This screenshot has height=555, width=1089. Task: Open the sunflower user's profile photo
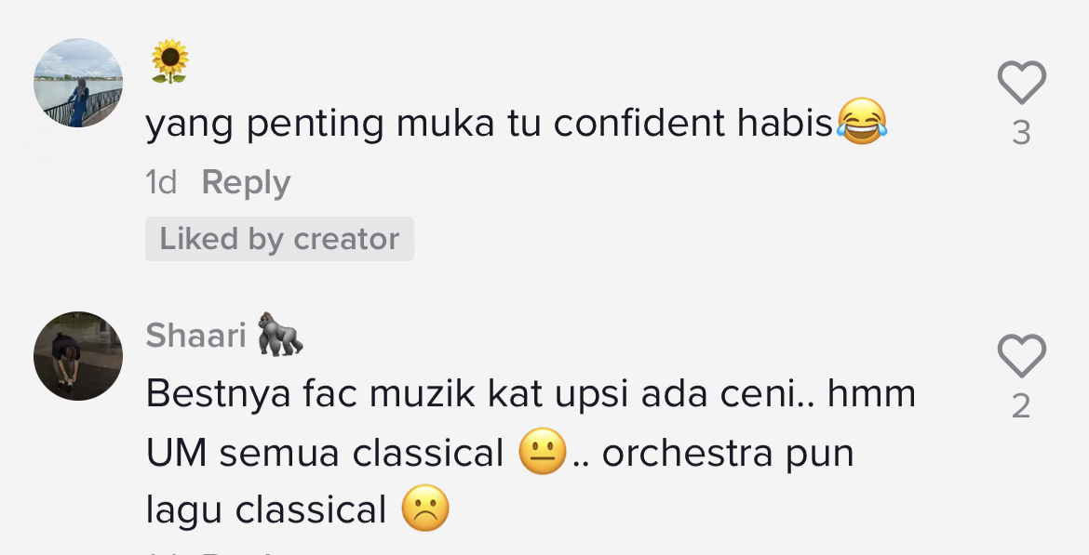click(78, 83)
